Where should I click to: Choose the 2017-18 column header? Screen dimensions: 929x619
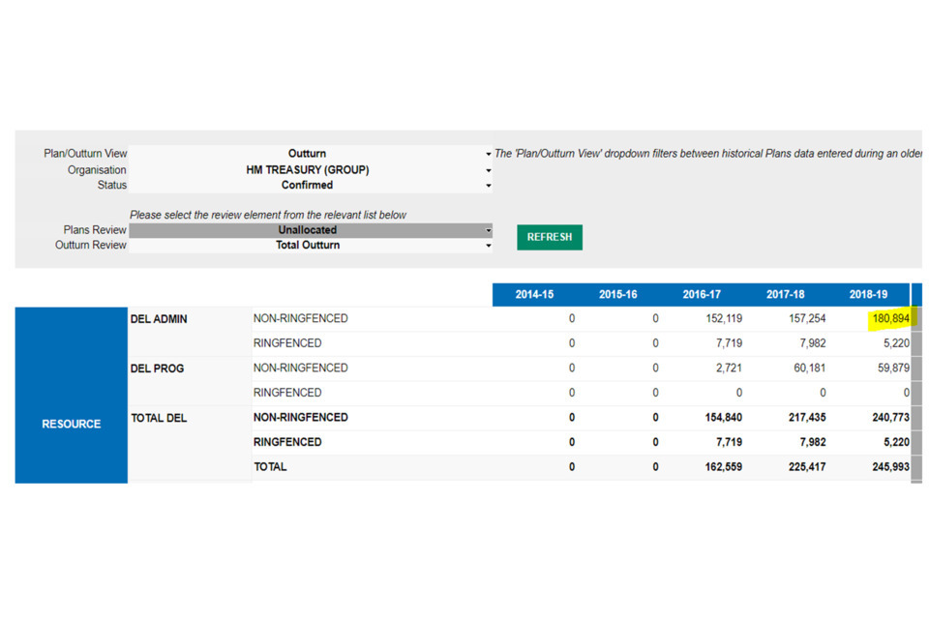(x=785, y=295)
